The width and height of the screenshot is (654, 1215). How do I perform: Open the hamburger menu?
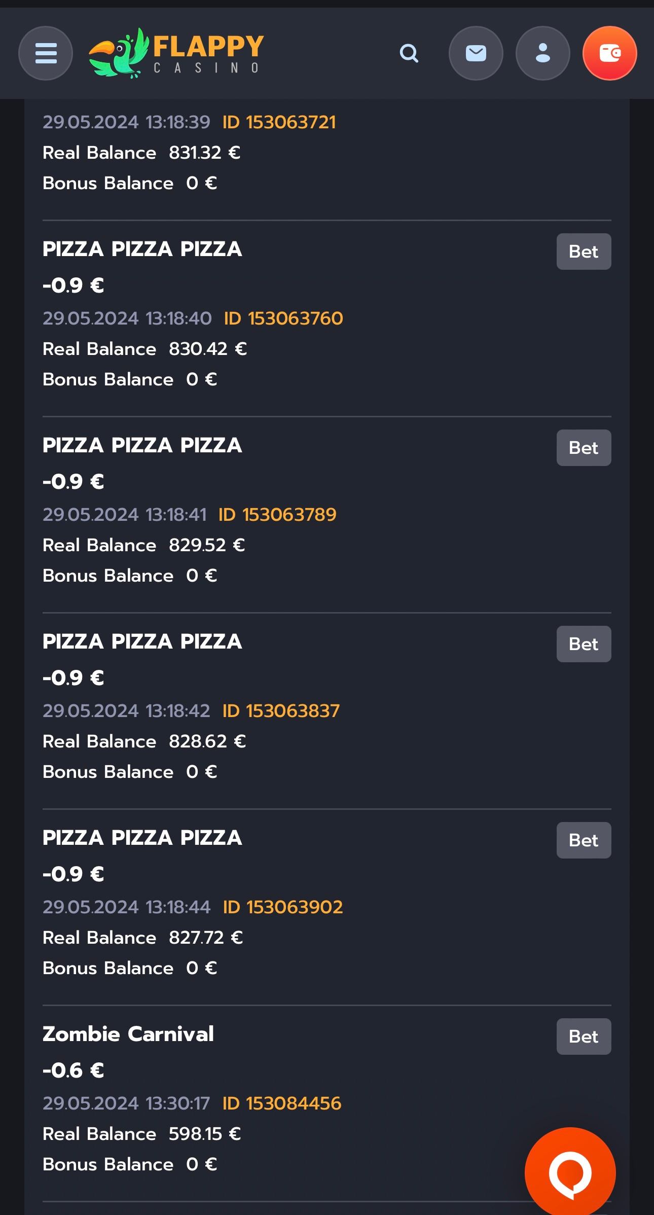(x=46, y=53)
